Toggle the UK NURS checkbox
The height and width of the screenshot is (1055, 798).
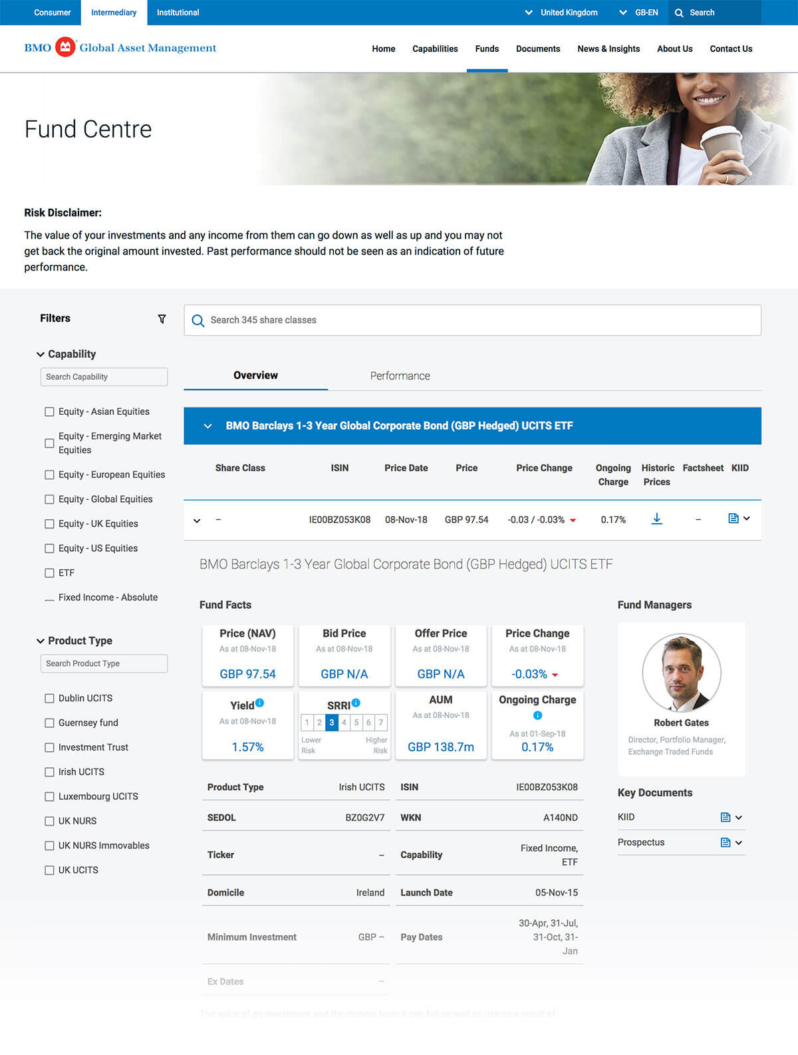click(x=49, y=821)
